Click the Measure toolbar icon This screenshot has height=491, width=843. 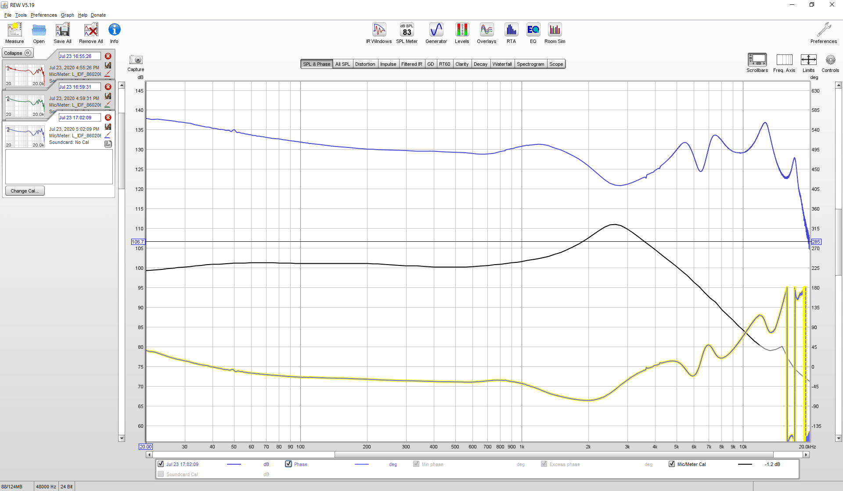[x=14, y=30]
